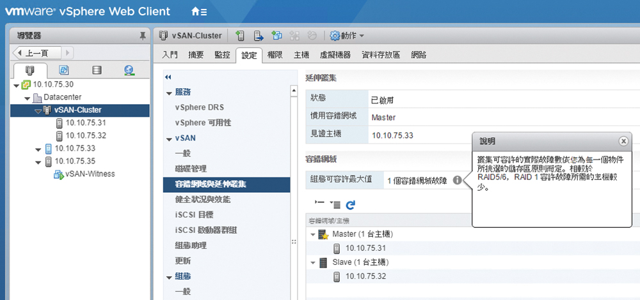640x300 pixels.
Task: Select host 10.10.75.31 under Master
Action: pos(365,248)
